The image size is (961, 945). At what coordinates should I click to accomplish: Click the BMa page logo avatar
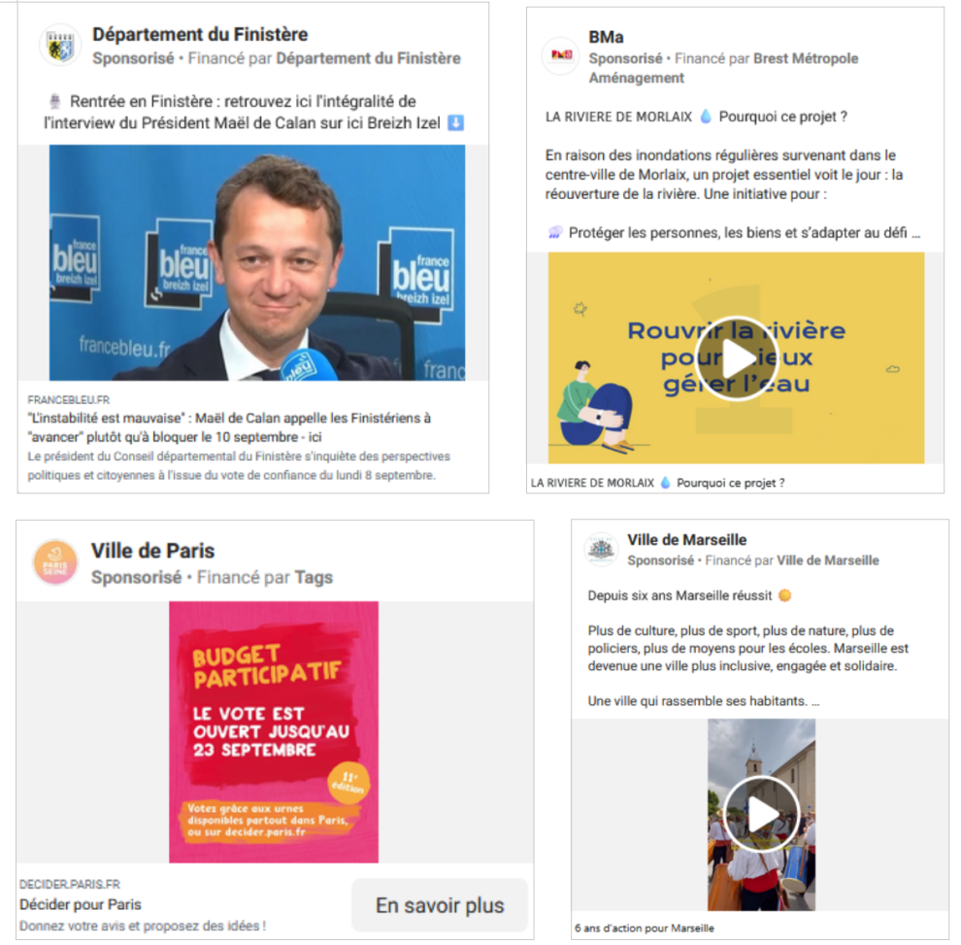tap(561, 55)
